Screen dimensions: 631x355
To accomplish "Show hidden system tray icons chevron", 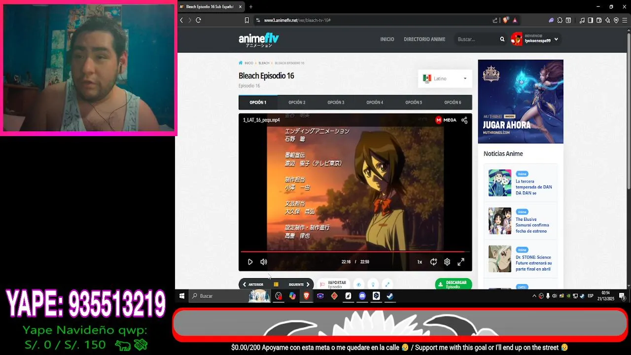I will (x=534, y=296).
